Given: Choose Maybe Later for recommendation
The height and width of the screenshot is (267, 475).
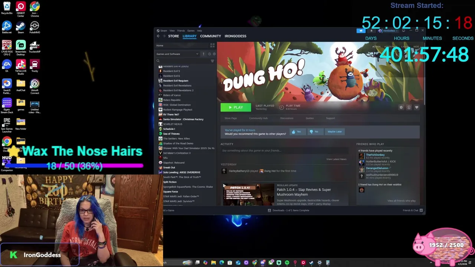Looking at the screenshot, I should (334, 132).
